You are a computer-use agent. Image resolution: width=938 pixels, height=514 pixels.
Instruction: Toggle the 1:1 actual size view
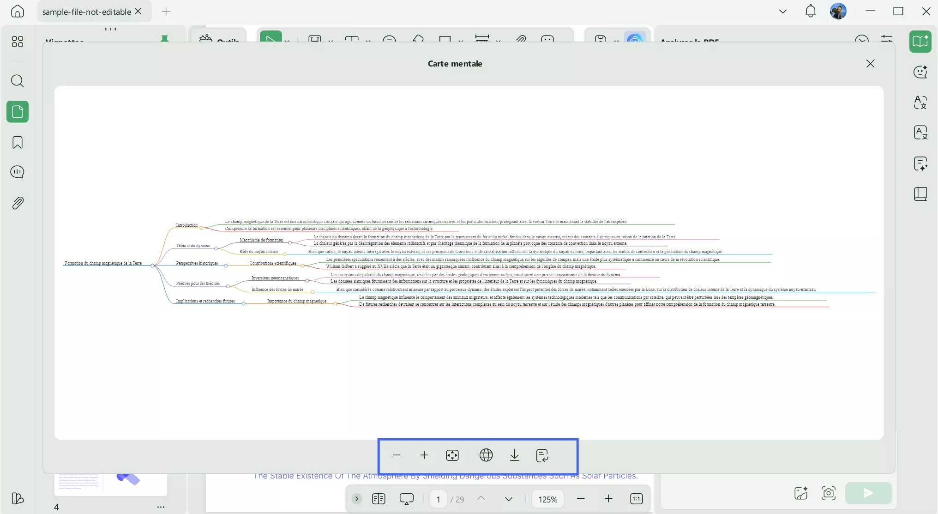(636, 499)
